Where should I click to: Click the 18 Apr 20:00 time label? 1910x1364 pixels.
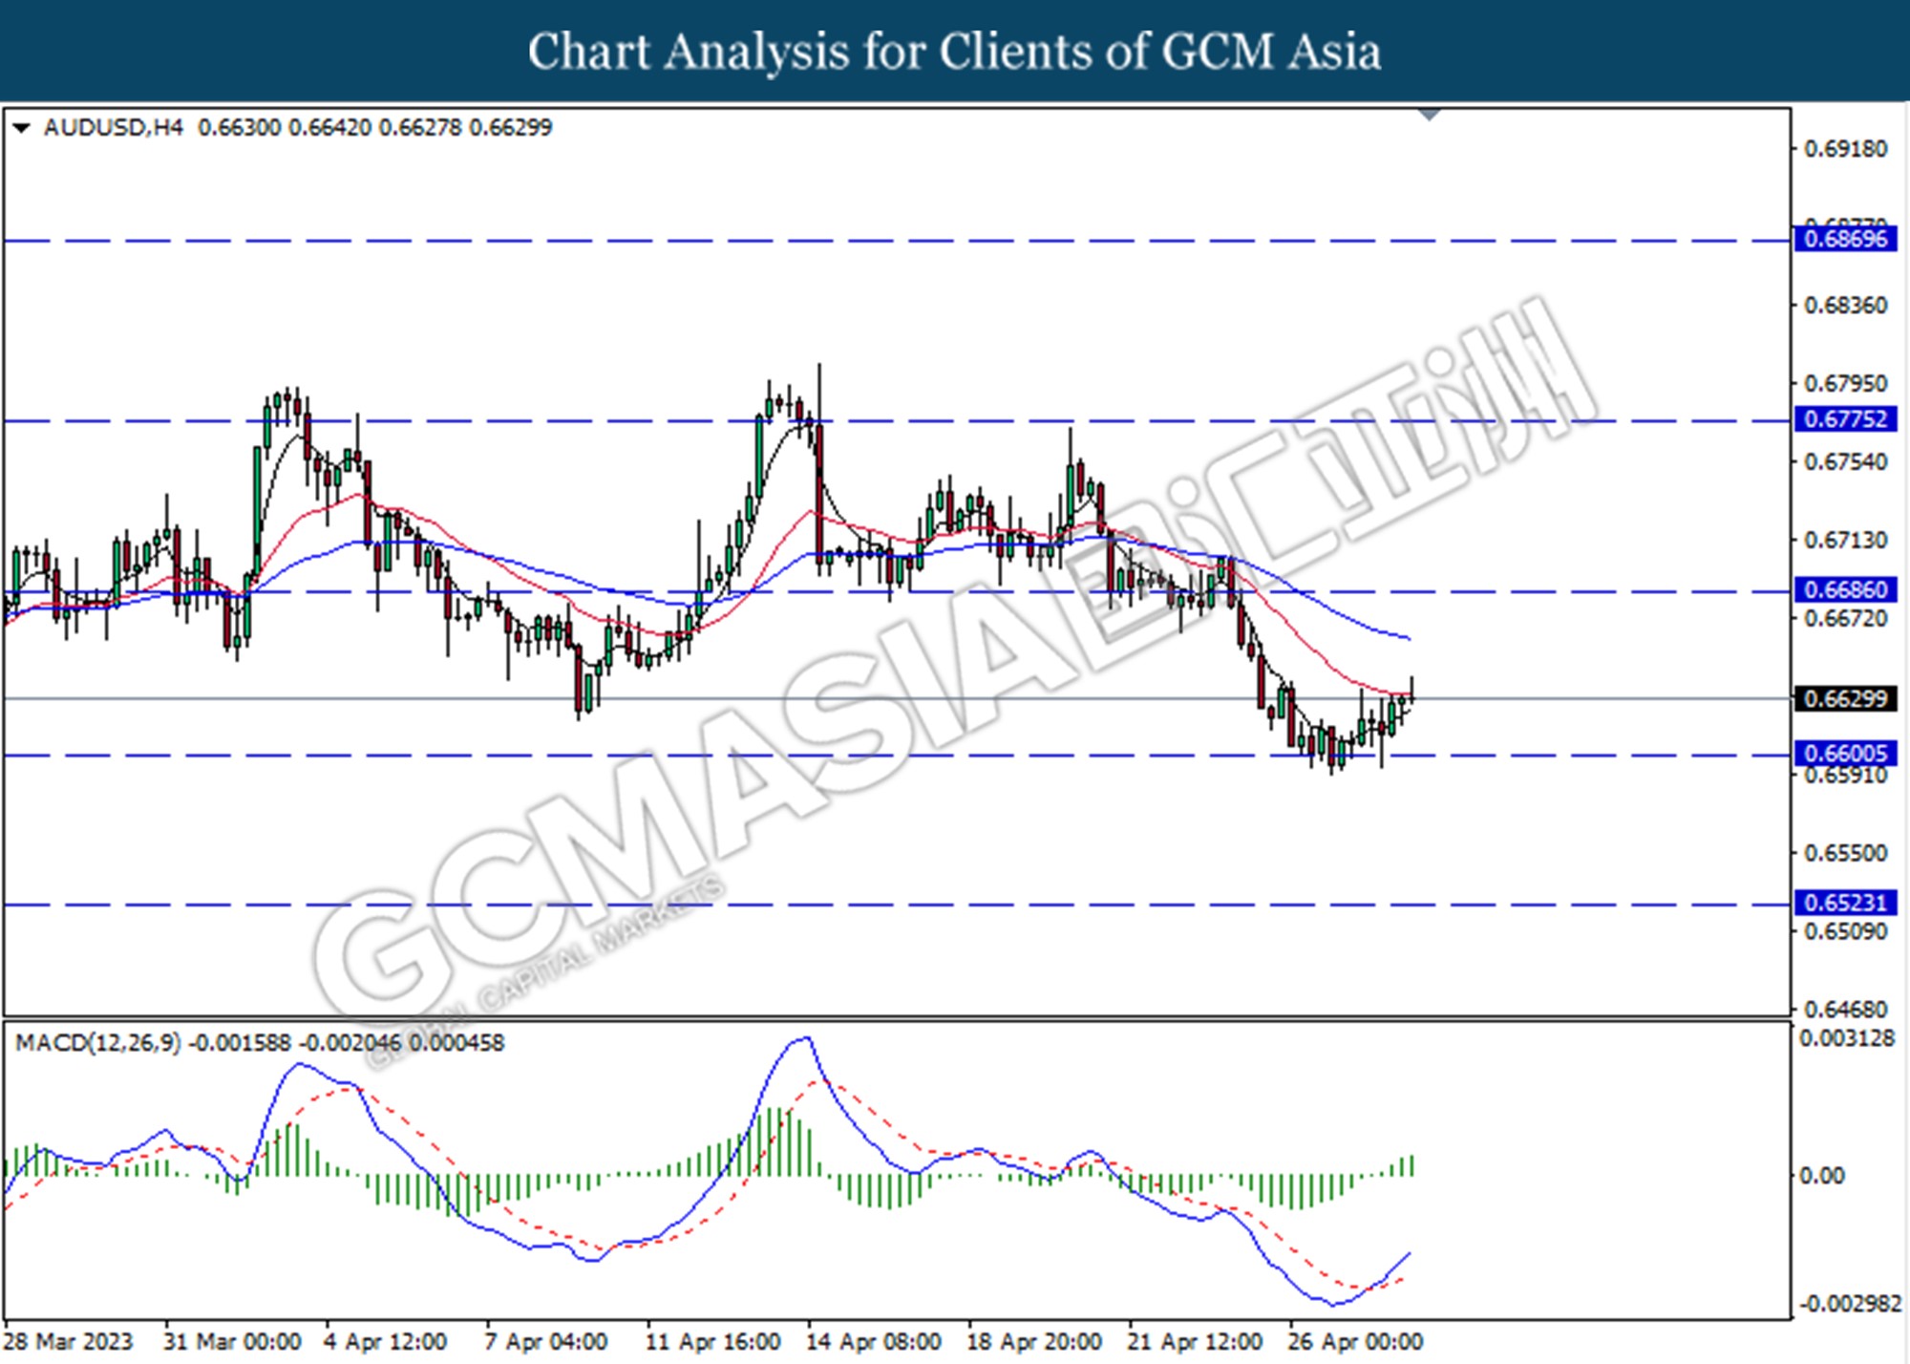(x=1033, y=1342)
